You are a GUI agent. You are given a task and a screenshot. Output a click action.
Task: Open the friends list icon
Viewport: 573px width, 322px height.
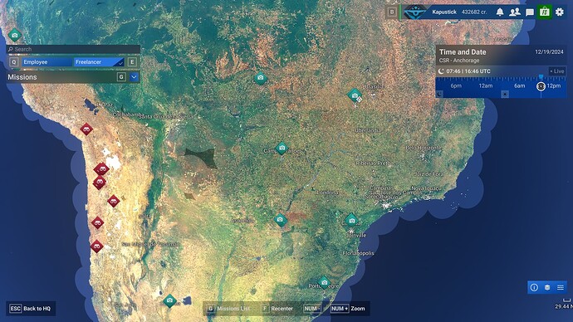tap(515, 12)
